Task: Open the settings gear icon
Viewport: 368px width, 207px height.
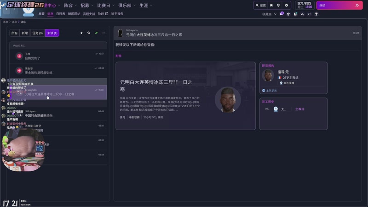Action: coord(286,5)
